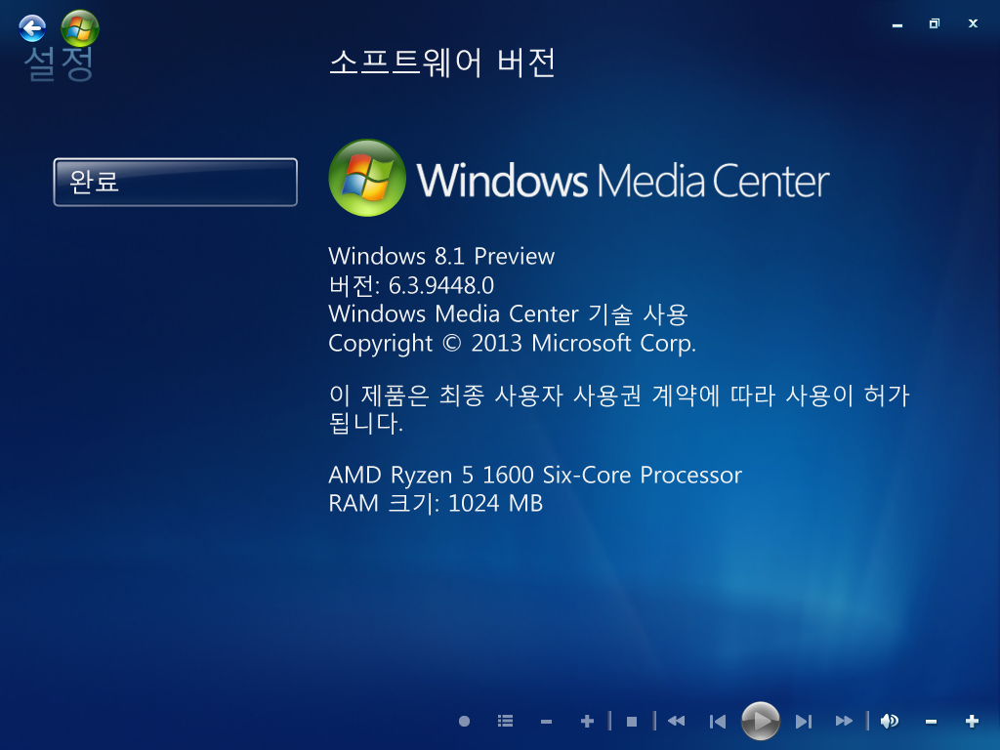Click 'Copyright © 2013 Microsoft Corp.' text

512,344
